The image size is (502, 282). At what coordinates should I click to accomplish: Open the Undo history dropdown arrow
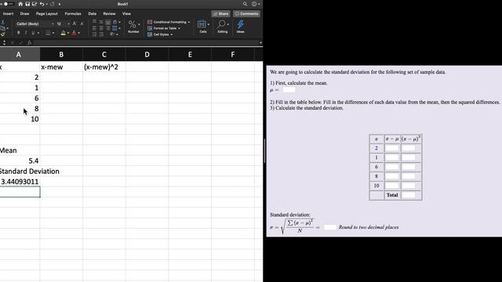pyautogui.click(x=46, y=4)
